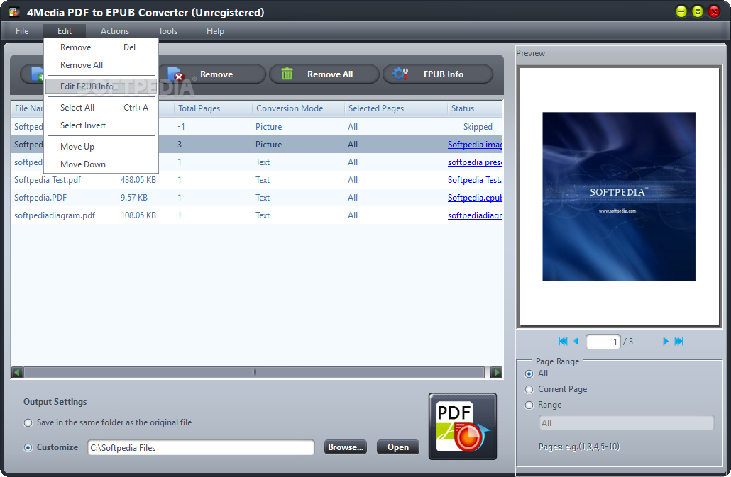The width and height of the screenshot is (731, 477).
Task: Click the Total Pages column header
Action: coord(213,108)
